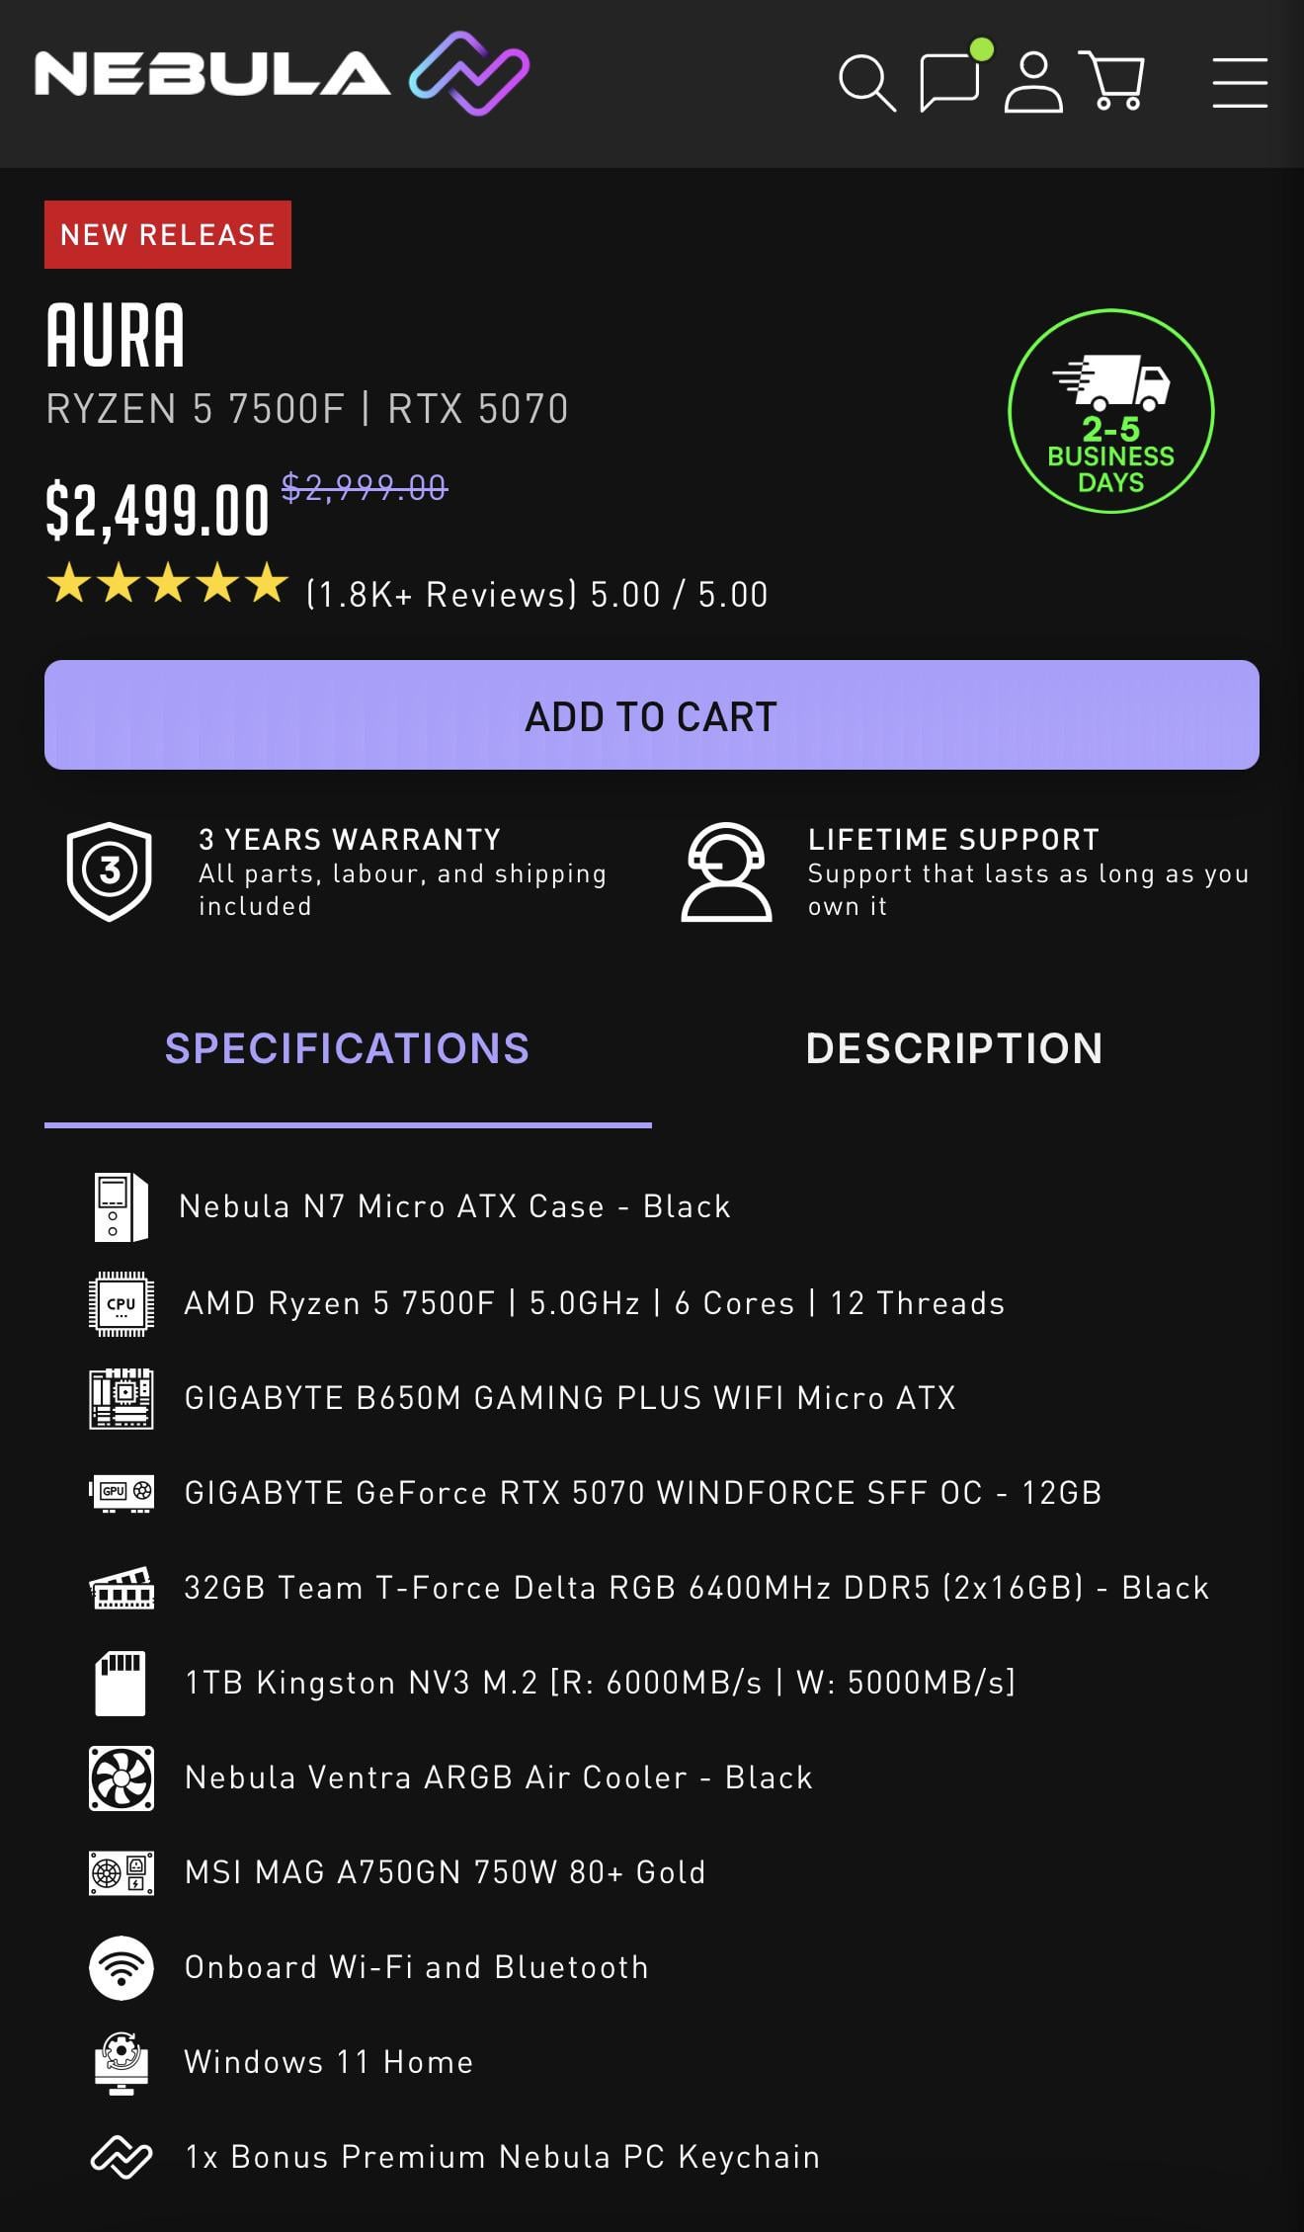Open the 1.8K+ Reviews link

tap(442, 595)
